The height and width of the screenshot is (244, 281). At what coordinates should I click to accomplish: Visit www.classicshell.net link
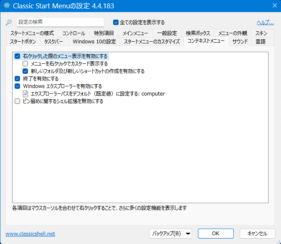point(30,234)
